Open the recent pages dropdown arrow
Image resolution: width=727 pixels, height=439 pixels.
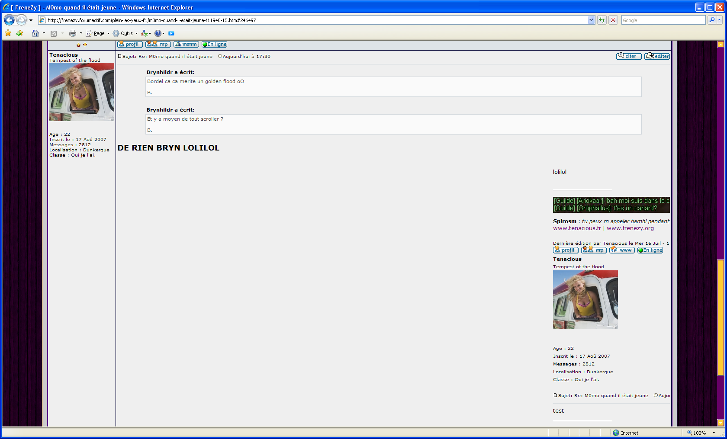point(31,20)
